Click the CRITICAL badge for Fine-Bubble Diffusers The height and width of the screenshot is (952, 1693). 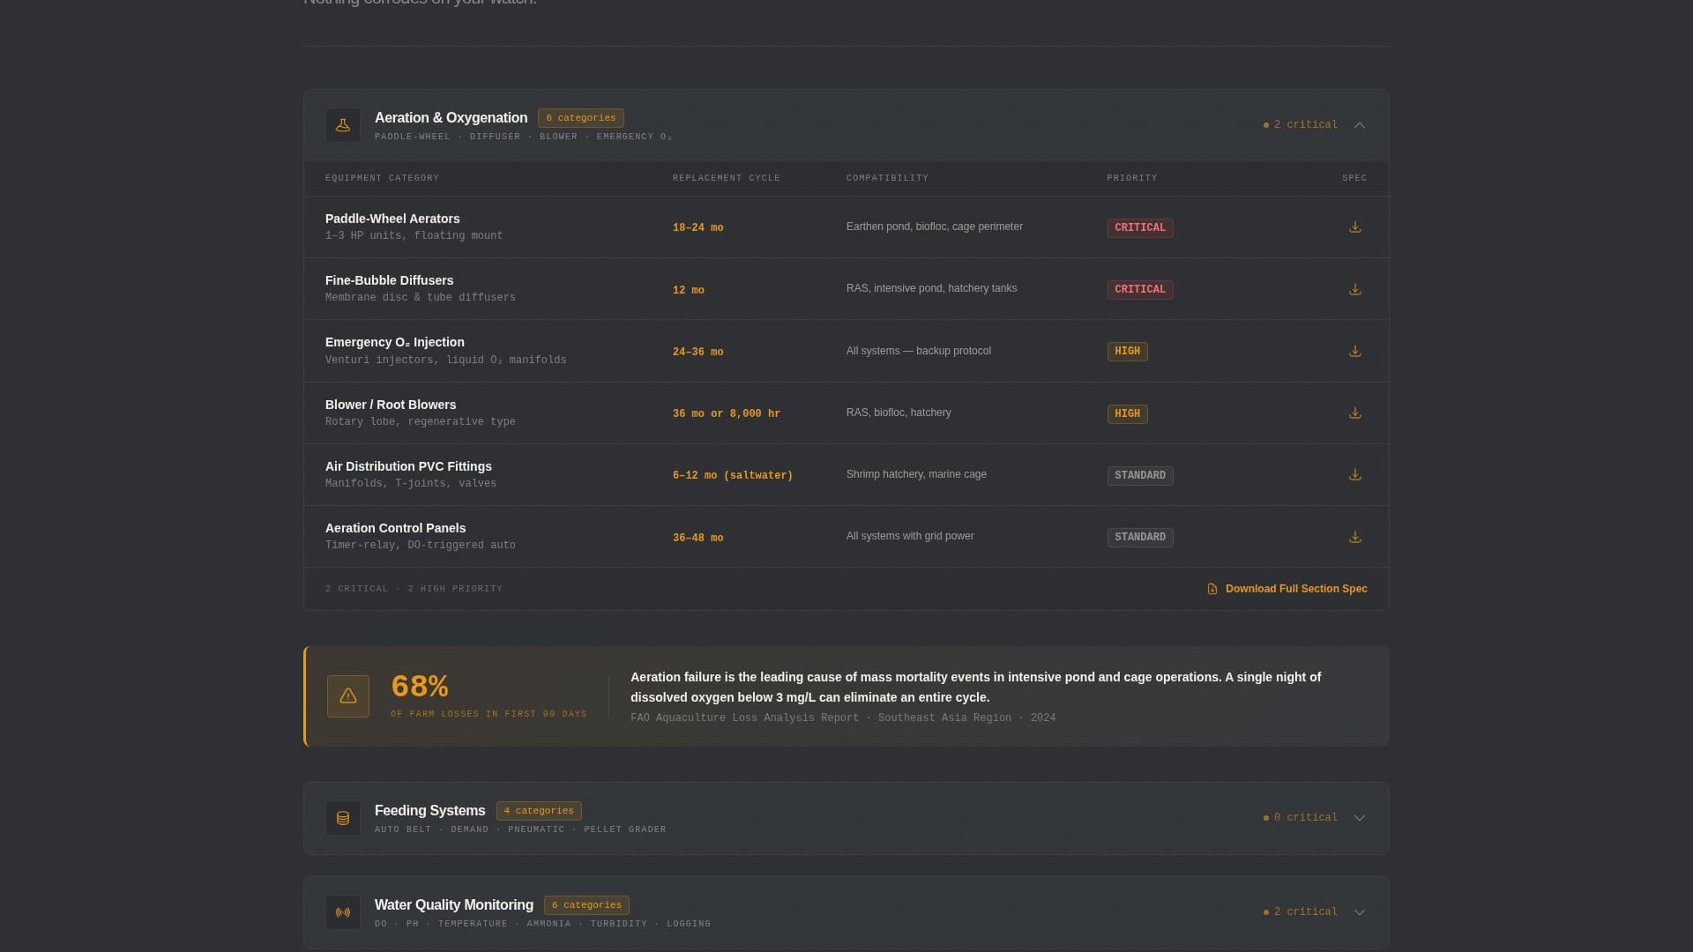pos(1140,289)
